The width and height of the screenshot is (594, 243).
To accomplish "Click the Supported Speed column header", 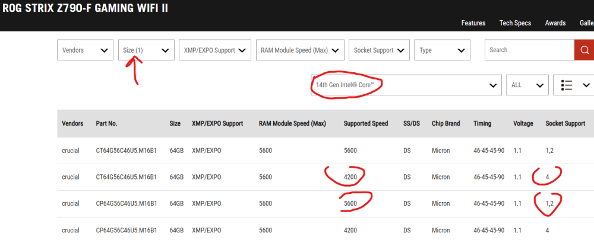I will pos(366,124).
